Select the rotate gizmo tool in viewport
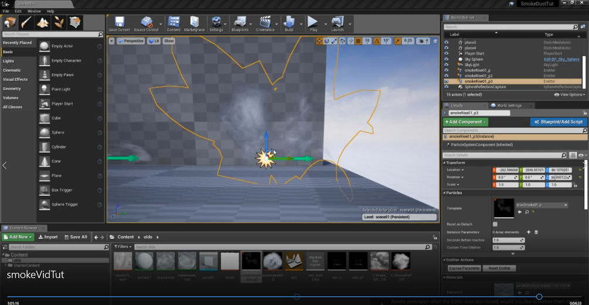 326,41
